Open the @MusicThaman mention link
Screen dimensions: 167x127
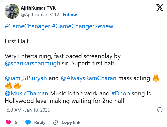pyautogui.click(x=27, y=93)
